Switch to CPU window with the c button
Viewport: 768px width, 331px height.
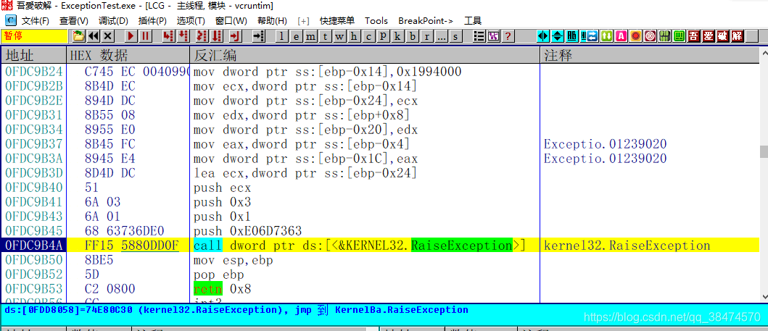(369, 35)
